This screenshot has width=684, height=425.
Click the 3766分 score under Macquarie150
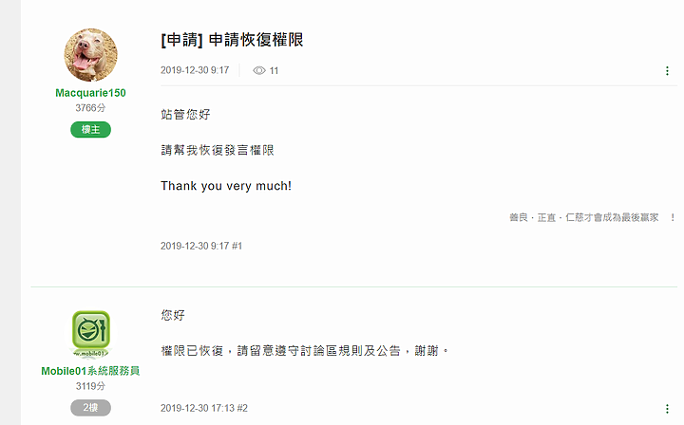[90, 107]
